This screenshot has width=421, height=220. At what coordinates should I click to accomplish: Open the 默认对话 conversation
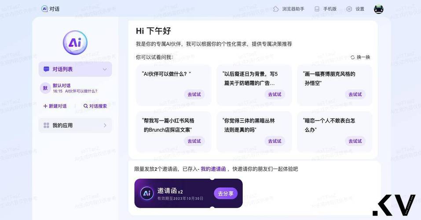[x=75, y=88]
